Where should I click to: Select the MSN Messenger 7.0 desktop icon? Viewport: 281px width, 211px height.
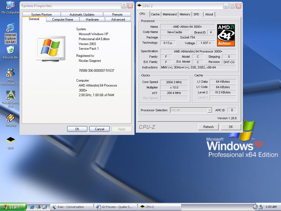[x=10, y=77]
